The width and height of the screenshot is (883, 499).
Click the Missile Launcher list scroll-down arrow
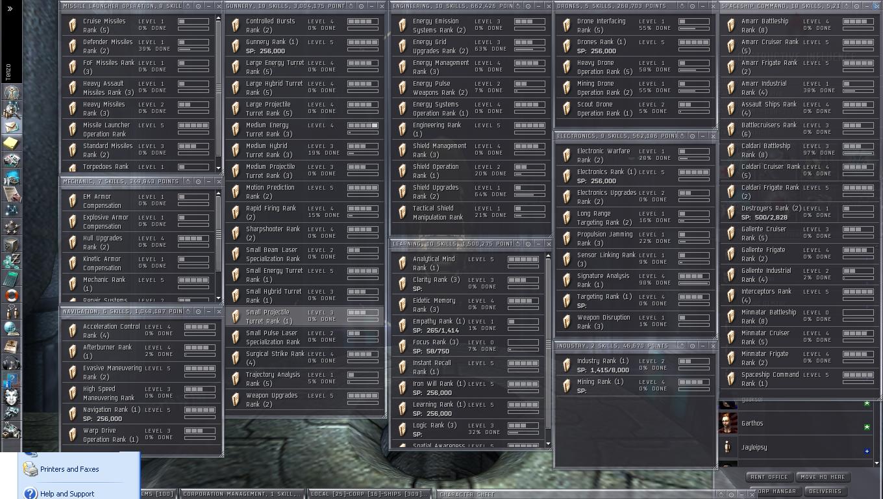pos(218,169)
